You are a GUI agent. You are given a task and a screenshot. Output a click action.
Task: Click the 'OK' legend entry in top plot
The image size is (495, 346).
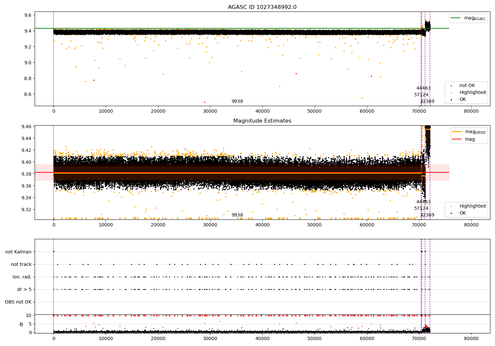463,100
